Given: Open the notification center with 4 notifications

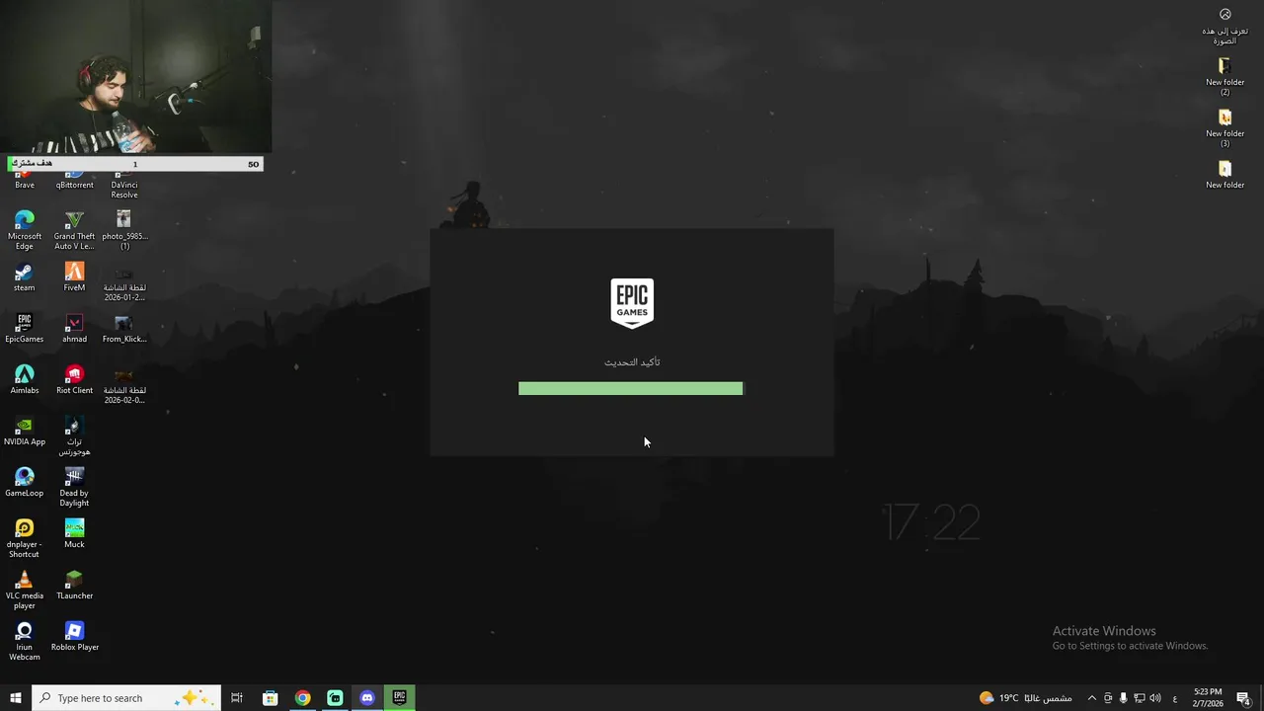Looking at the screenshot, I should pyautogui.click(x=1244, y=698).
